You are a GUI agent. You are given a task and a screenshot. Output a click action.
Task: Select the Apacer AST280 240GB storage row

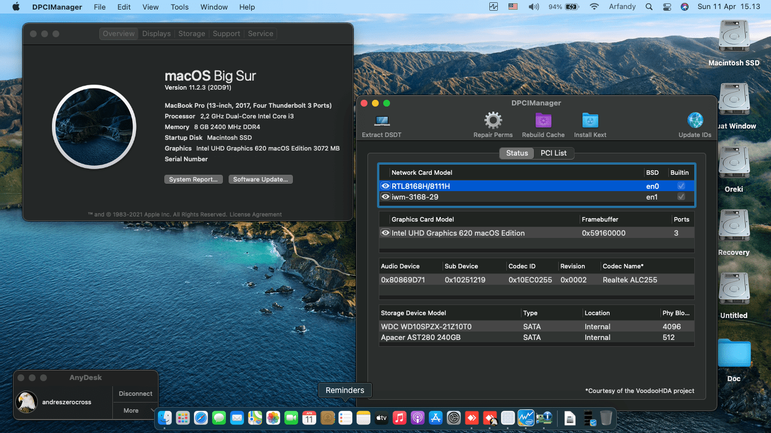coord(537,337)
